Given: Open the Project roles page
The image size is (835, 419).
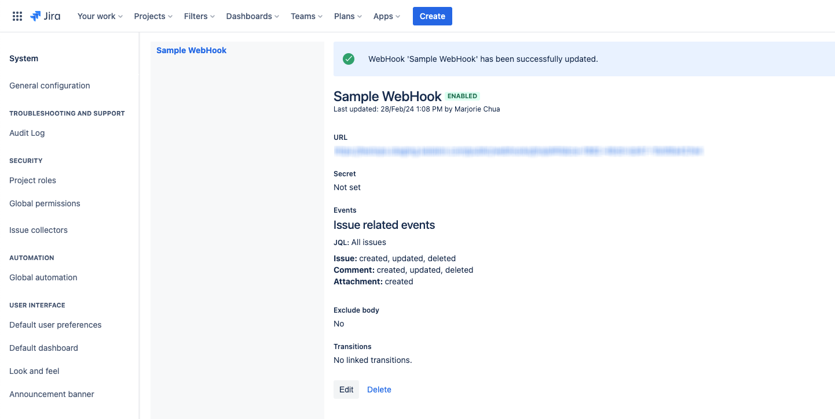Looking at the screenshot, I should (x=32, y=180).
